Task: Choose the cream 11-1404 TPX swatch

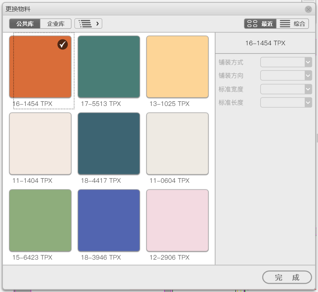Action: tap(40, 144)
